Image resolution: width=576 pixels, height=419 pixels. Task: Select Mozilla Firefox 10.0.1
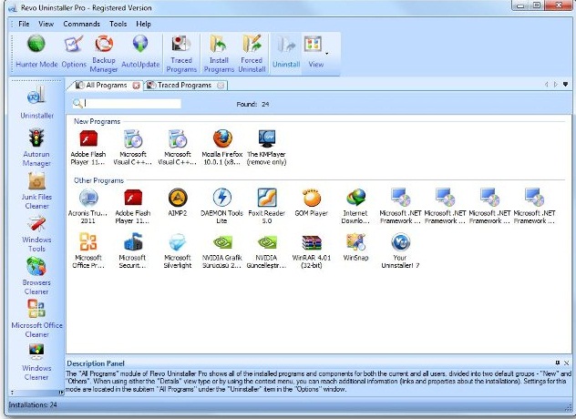point(222,148)
